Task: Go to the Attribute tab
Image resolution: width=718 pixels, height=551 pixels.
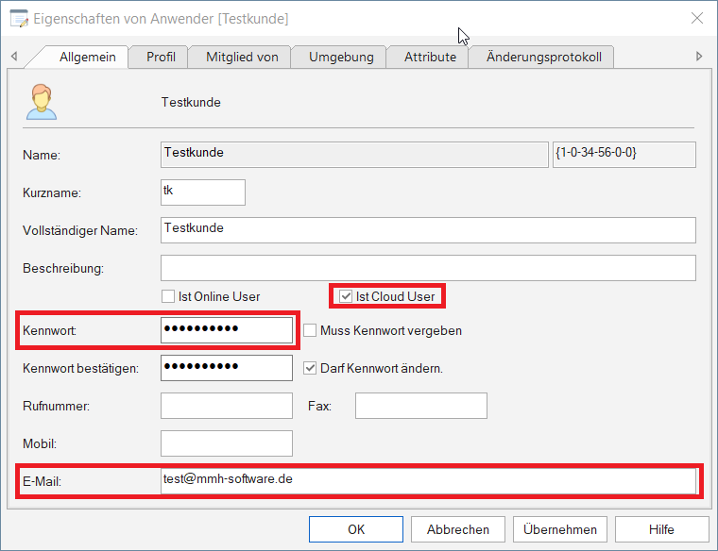Action: coord(430,57)
